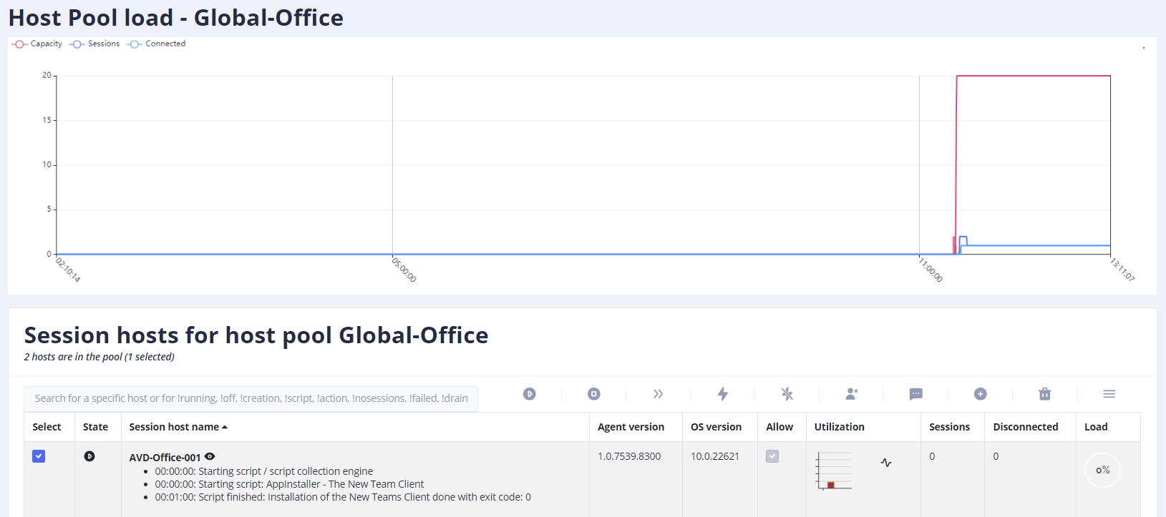Click the eye icon beside AVD-Office-001
Viewport: 1166px width, 517px height.
coord(210,457)
